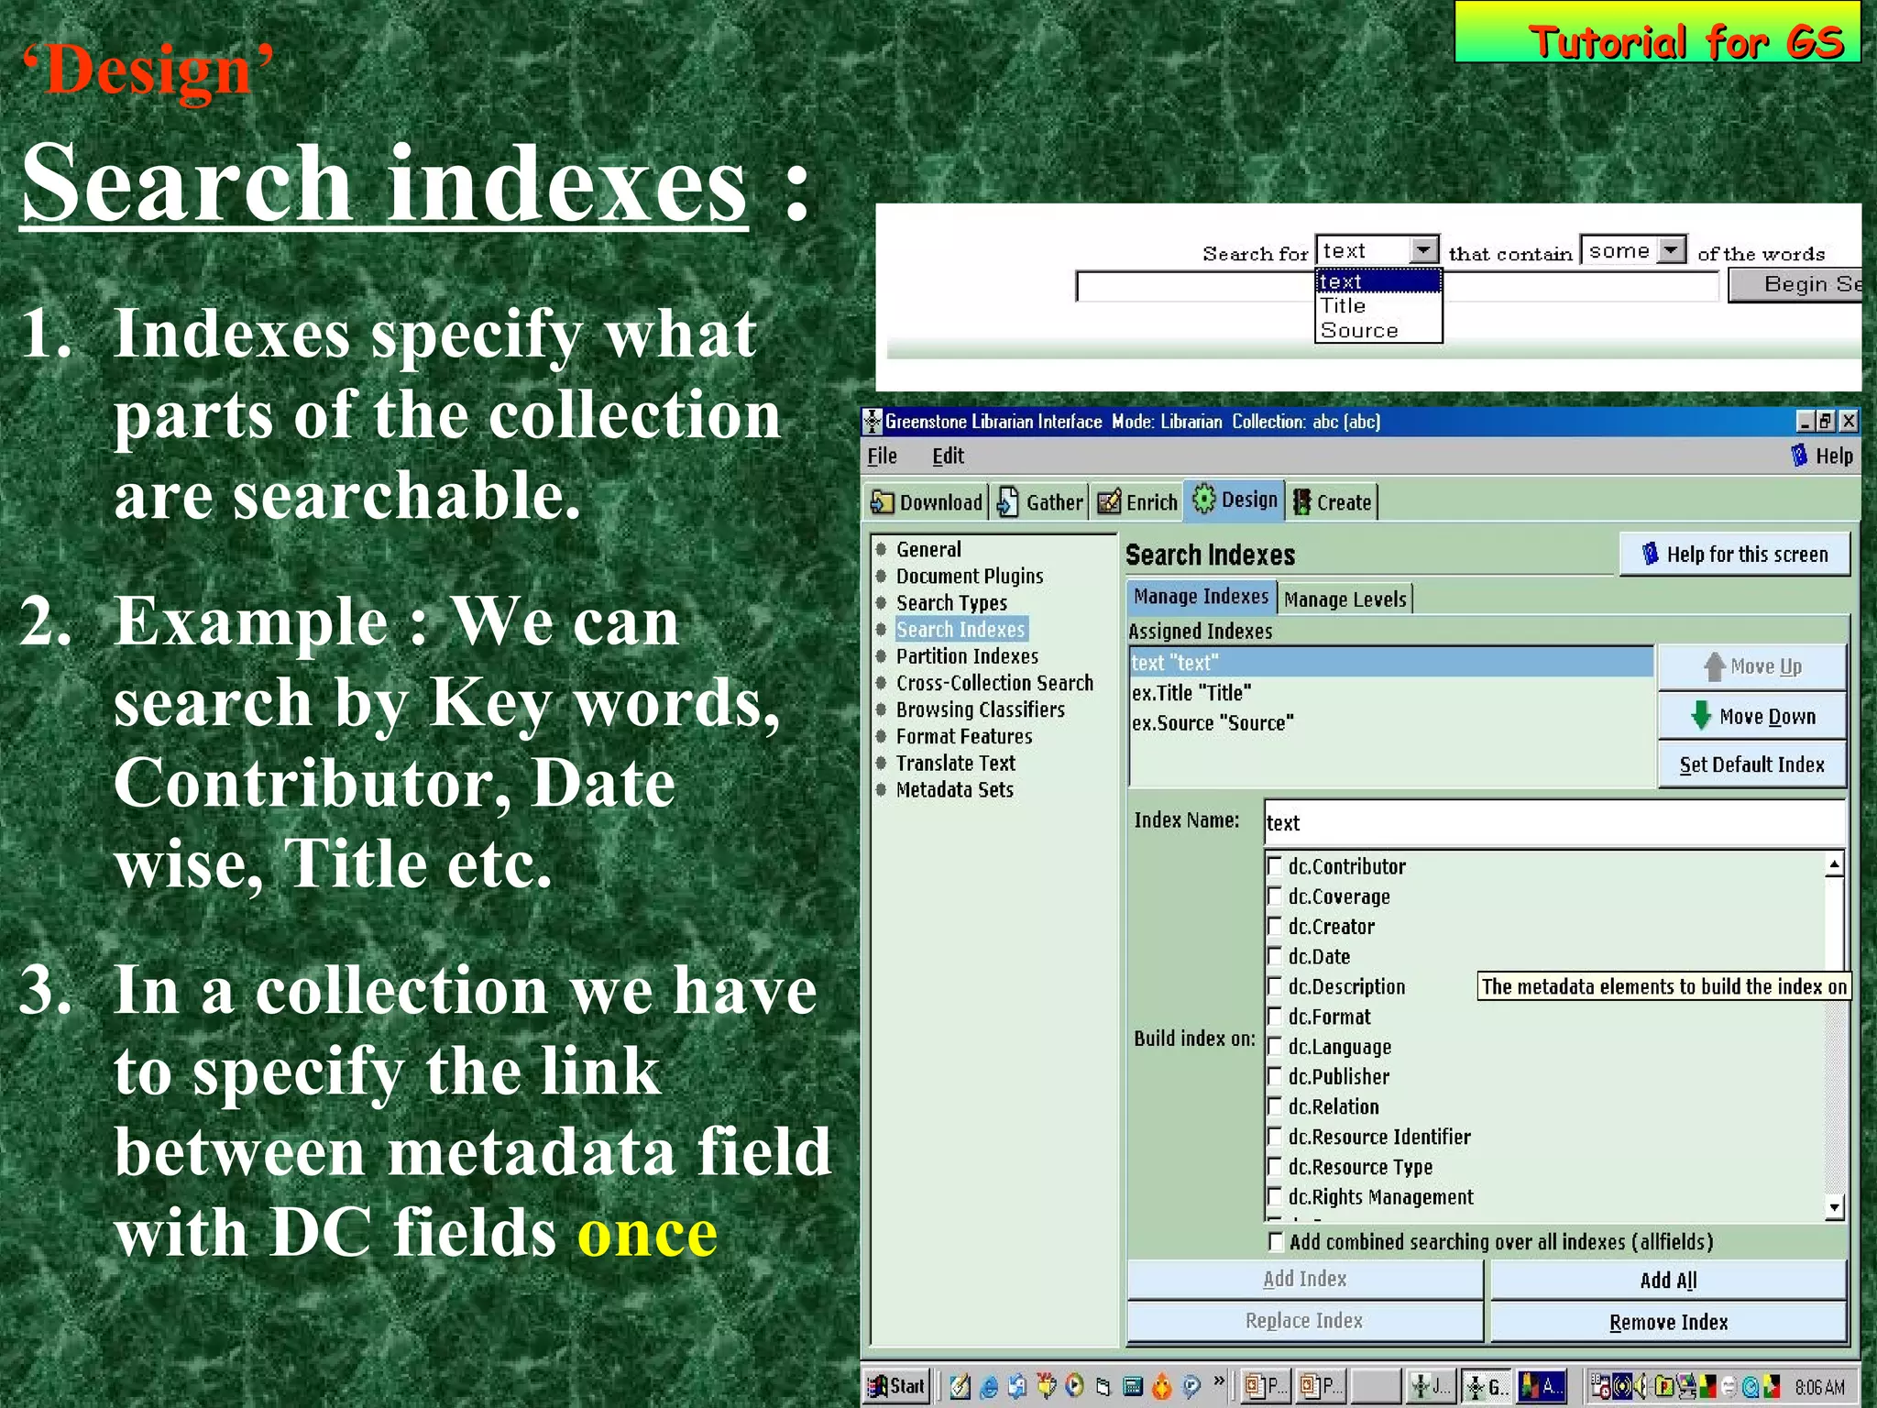Image resolution: width=1877 pixels, height=1408 pixels.
Task: Click the Create tab icon
Action: [x=1301, y=502]
